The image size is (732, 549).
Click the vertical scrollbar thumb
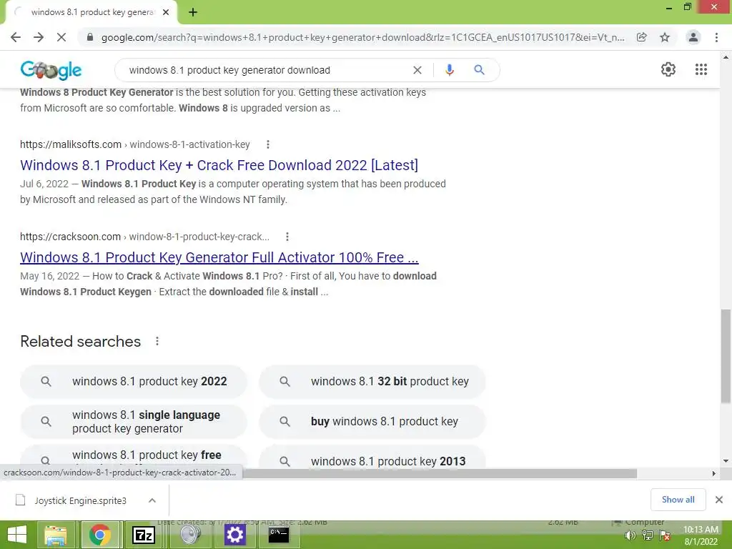(726, 356)
